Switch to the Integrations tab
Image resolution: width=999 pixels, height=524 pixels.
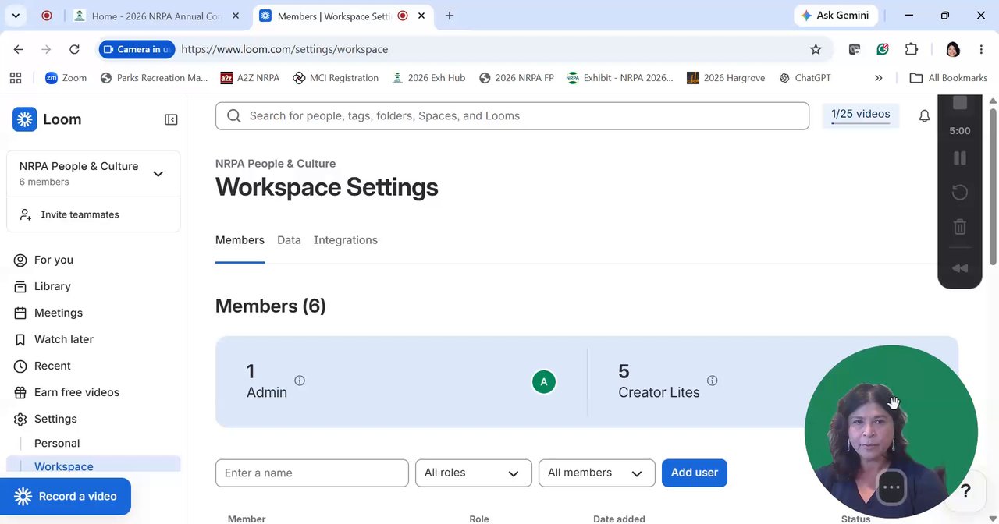pos(346,240)
